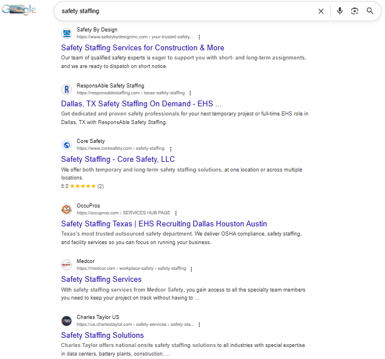Click into the 'safety staffing' search field
This screenshot has height=359, width=385.
pos(187,11)
